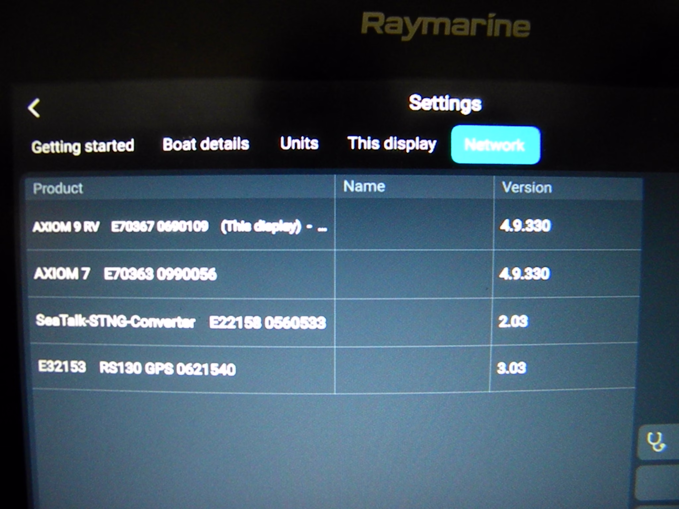
Task: Switch to the Boat details tab
Action: 206,144
